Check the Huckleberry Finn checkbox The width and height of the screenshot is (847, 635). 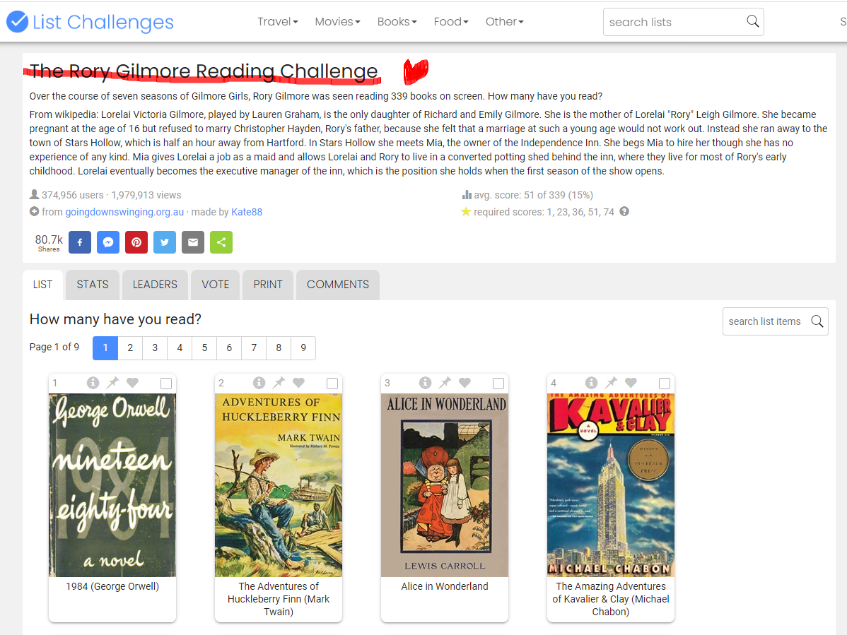tap(332, 384)
